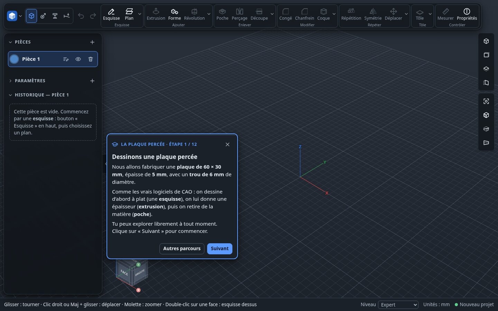Click the Suivant button
Image resolution: width=498 pixels, height=311 pixels.
(x=220, y=248)
